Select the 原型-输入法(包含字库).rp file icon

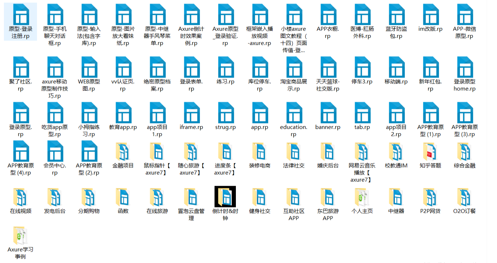tap(89, 14)
